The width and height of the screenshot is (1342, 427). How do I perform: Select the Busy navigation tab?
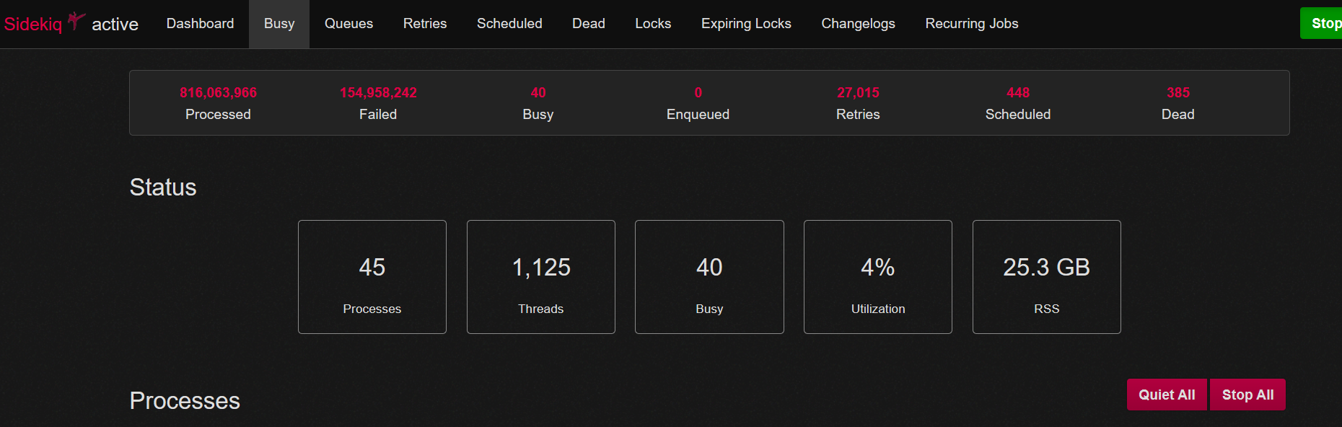279,24
